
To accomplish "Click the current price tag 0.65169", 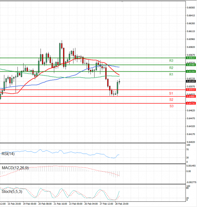I will [191, 81].
